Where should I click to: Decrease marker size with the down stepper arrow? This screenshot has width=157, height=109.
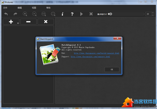click(153, 15)
